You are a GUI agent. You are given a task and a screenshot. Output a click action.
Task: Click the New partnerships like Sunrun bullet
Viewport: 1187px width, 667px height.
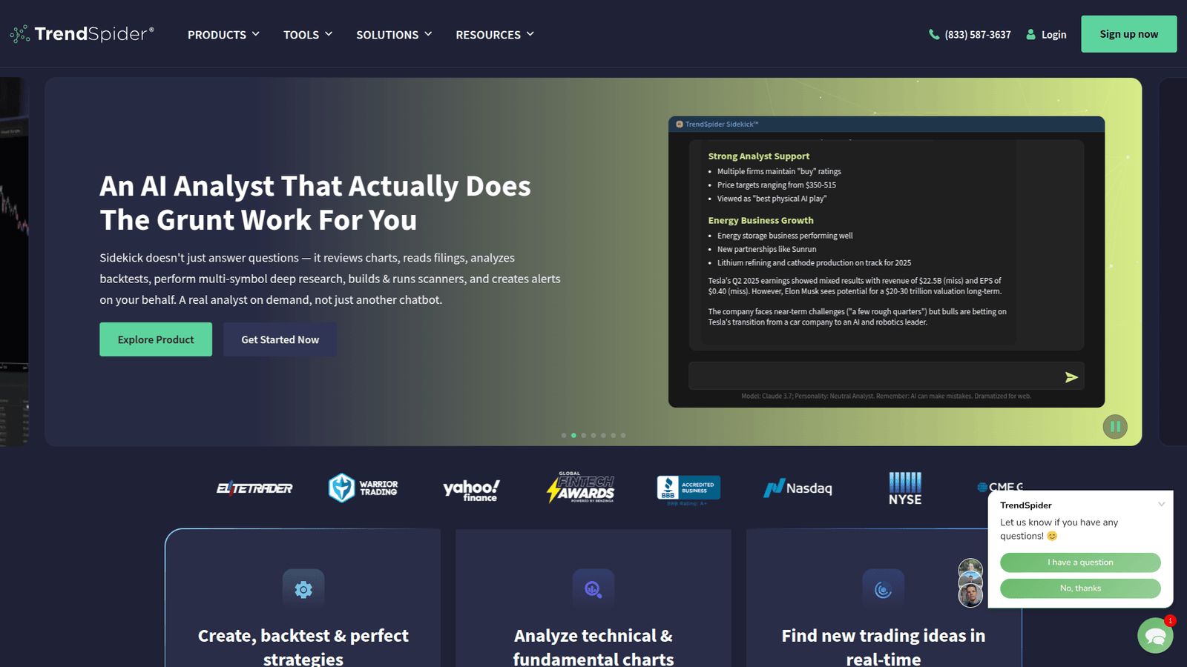pyautogui.click(x=766, y=250)
